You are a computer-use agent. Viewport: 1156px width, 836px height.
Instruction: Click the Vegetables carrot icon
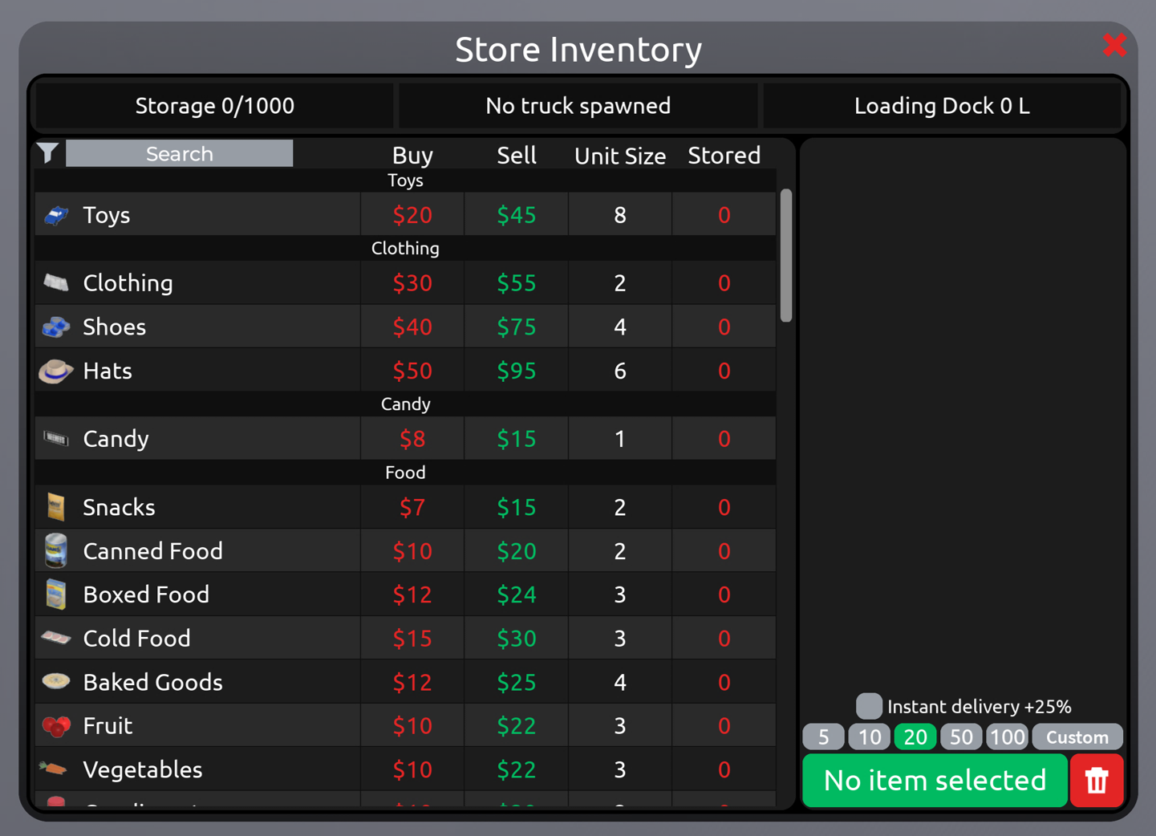pyautogui.click(x=54, y=769)
